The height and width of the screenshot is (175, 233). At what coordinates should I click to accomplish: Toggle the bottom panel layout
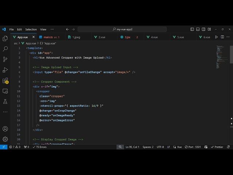coord(197,29)
